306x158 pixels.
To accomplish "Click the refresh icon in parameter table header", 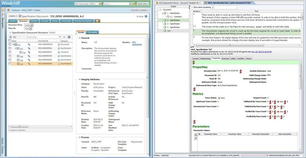I will tap(199, 134).
